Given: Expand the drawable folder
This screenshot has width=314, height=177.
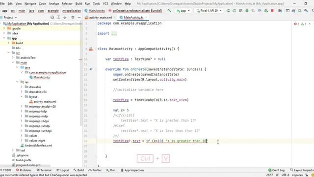Looking at the screenshot, I should pyautogui.click(x=22, y=87).
